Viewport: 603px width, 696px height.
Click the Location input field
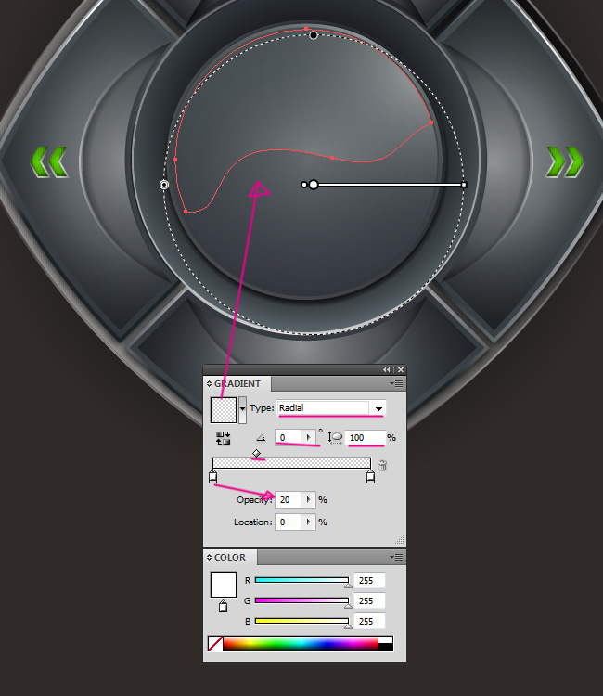point(289,522)
